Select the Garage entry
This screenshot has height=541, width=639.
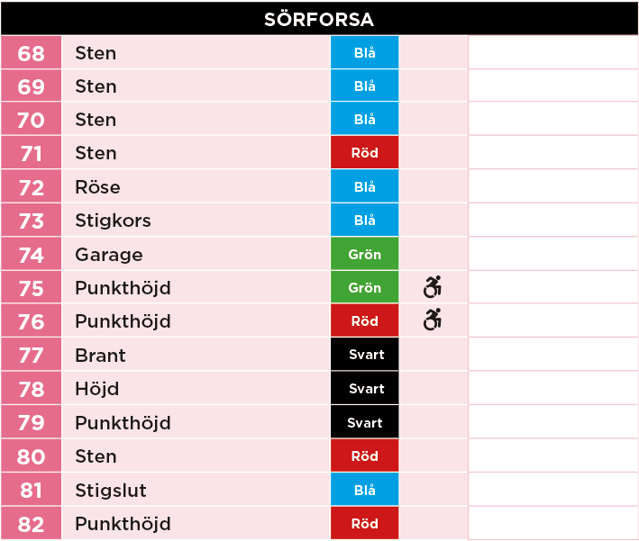(109, 255)
